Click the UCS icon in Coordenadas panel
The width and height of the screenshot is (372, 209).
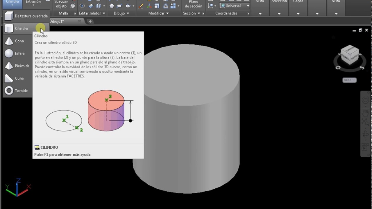210,6
